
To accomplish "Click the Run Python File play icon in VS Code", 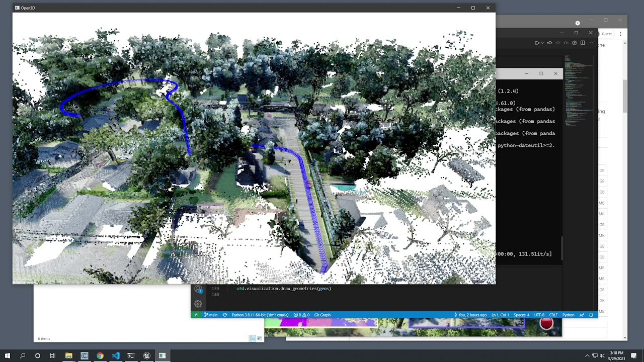I will [x=537, y=43].
